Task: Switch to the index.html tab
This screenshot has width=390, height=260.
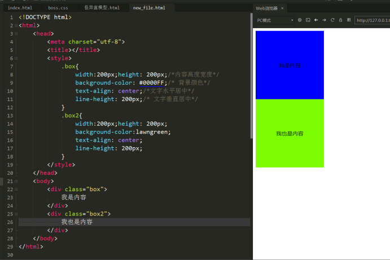Action: coord(20,8)
